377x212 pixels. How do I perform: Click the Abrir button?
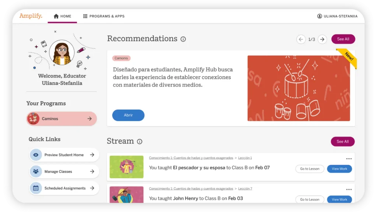[128, 115]
